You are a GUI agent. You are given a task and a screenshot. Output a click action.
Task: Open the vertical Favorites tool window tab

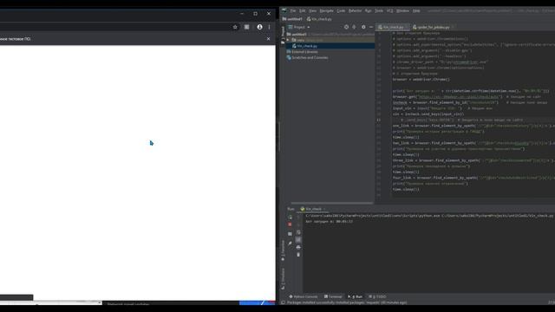(x=283, y=250)
